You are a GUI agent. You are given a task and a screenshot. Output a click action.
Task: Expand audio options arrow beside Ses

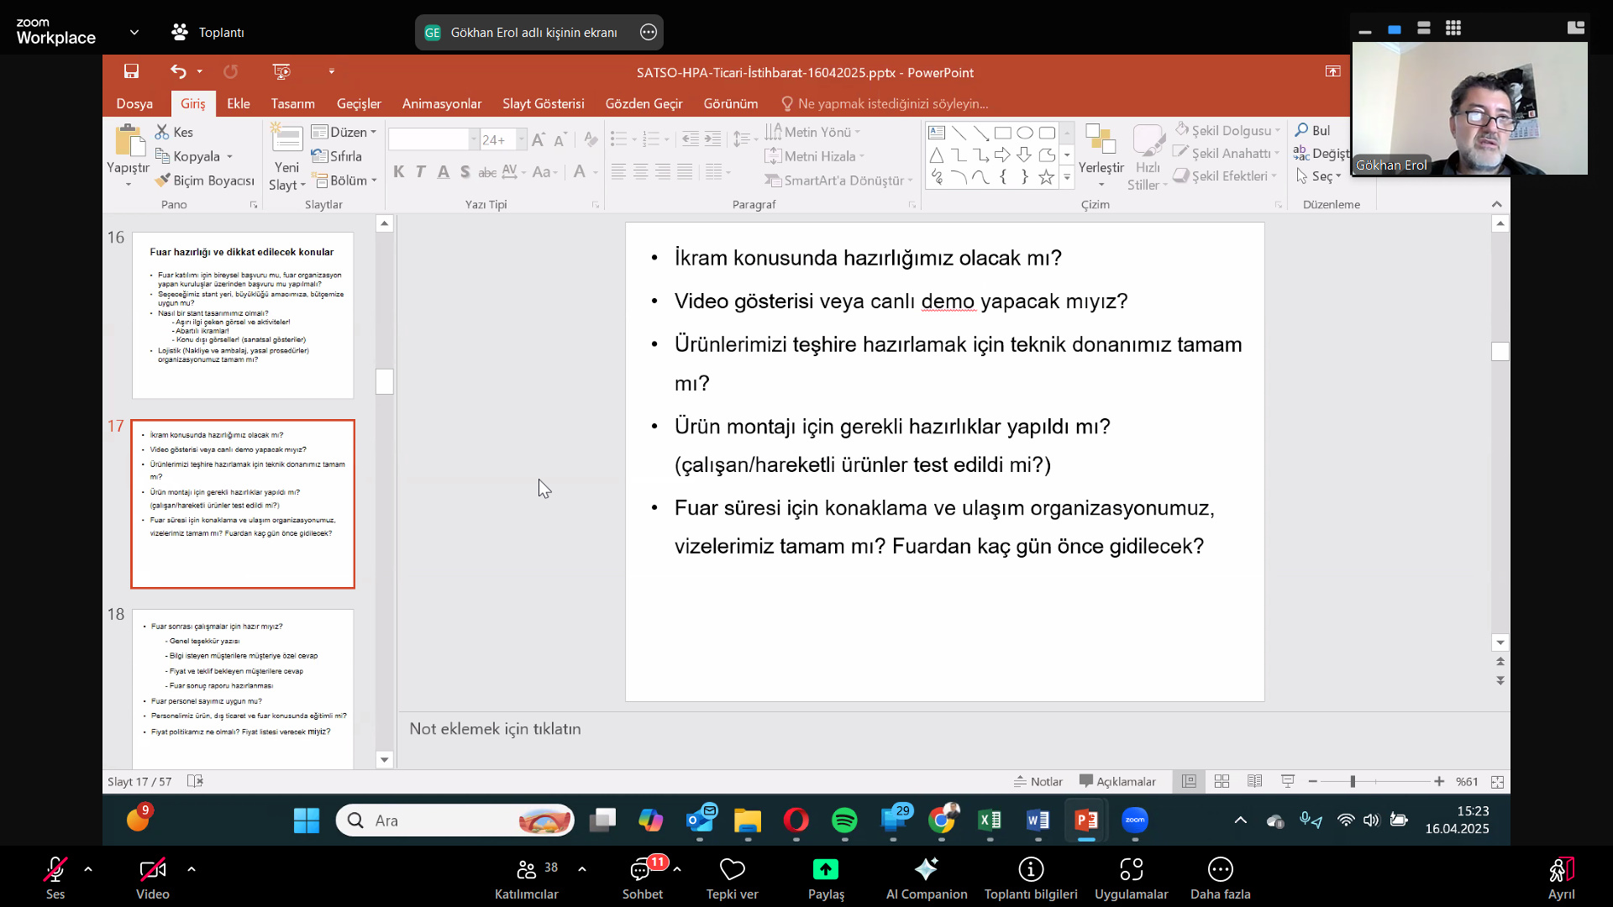click(x=88, y=869)
